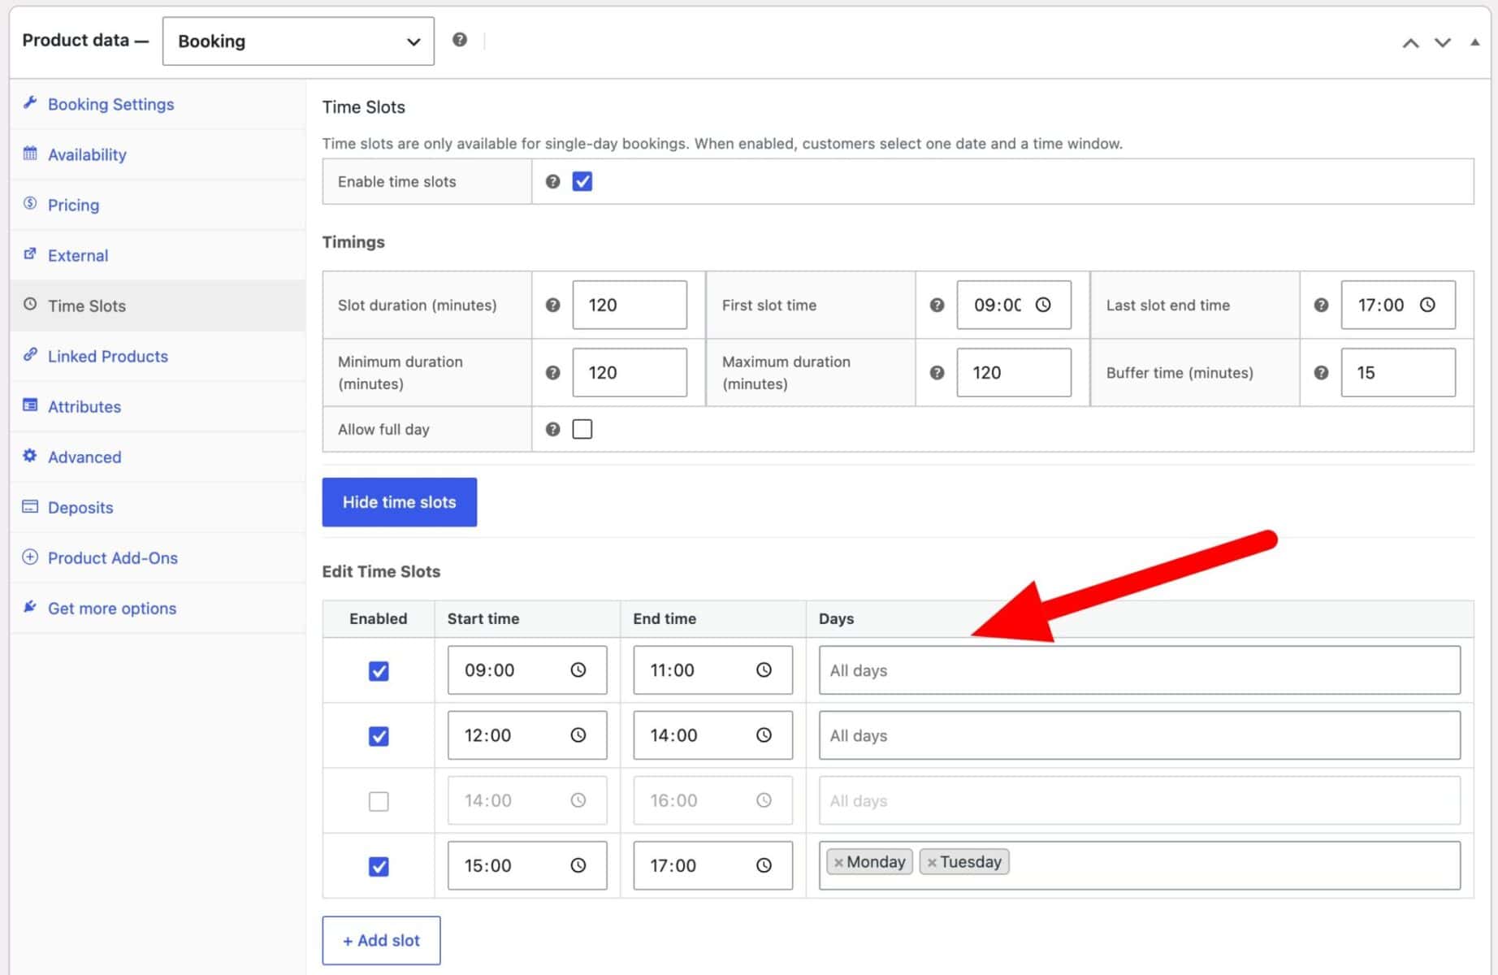Click the Add slot button
This screenshot has height=975, width=1498.
click(x=381, y=940)
